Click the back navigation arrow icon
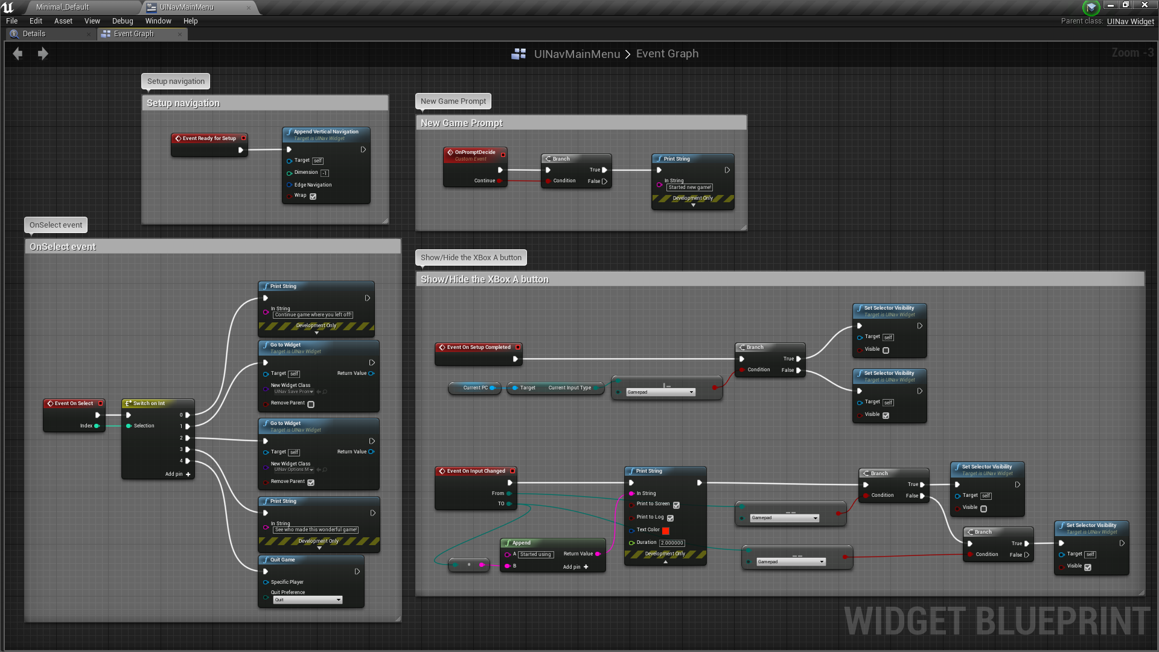The height and width of the screenshot is (652, 1159). [x=18, y=54]
